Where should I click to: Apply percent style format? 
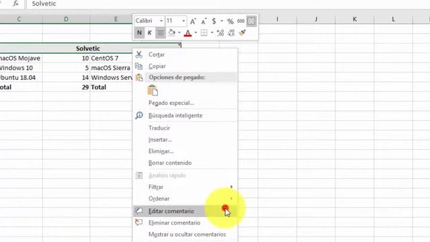point(230,21)
